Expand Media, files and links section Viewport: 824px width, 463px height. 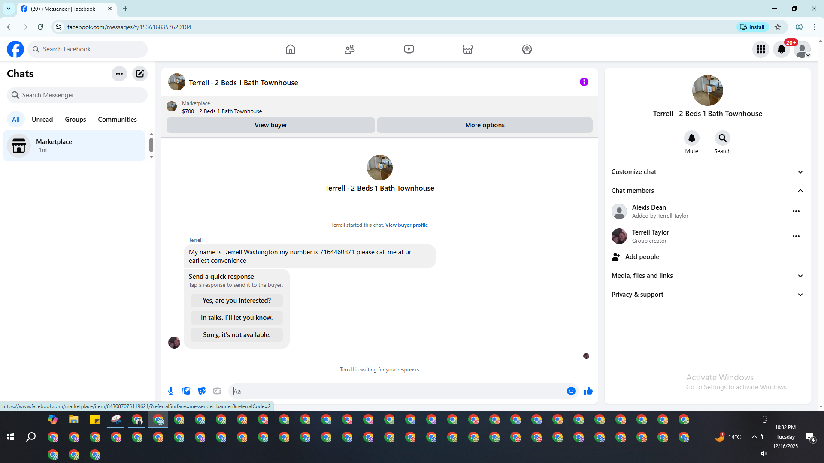[708, 276]
